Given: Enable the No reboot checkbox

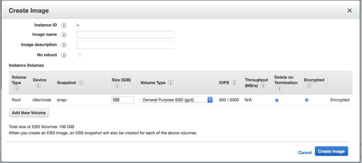Looking at the screenshot, I should 80,55.
